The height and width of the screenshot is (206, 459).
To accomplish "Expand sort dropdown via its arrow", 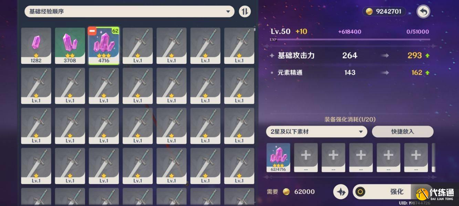I will [228, 12].
